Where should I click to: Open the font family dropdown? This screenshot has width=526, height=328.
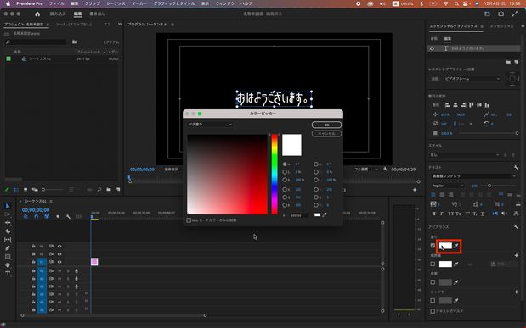pyautogui.click(x=473, y=176)
